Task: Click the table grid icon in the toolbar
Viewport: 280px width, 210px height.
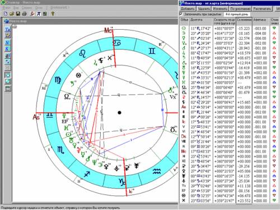Action: (x=45, y=13)
